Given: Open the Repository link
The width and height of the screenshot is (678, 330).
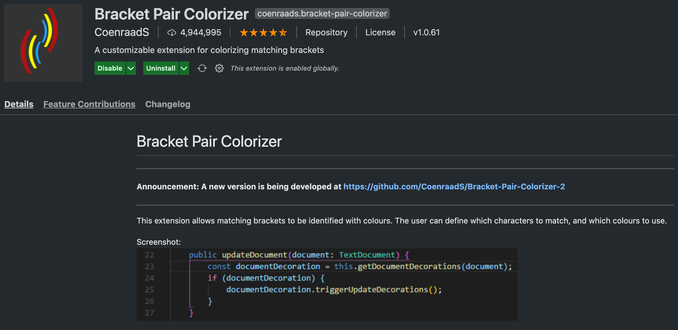Looking at the screenshot, I should pyautogui.click(x=326, y=33).
